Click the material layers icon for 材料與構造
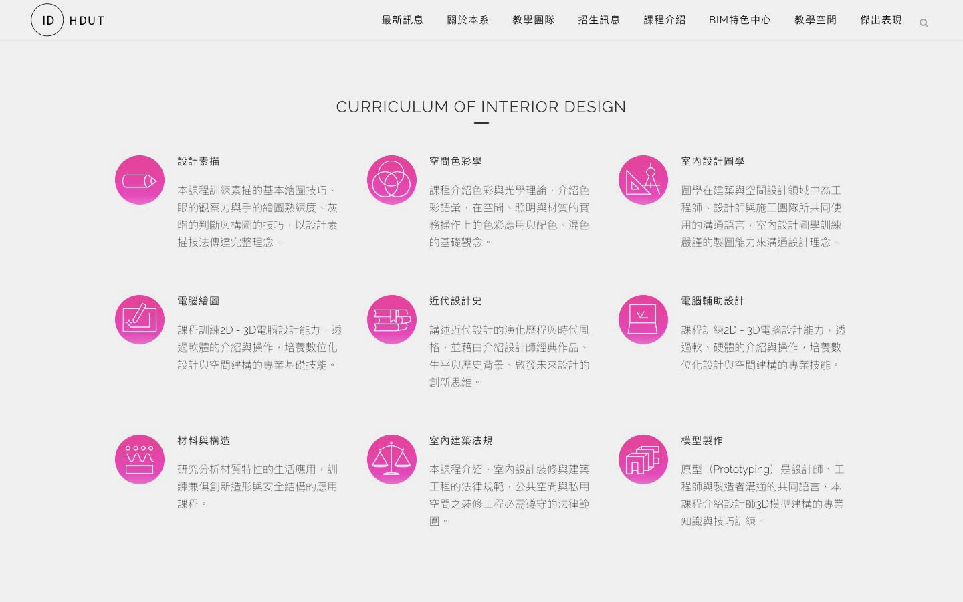Image resolution: width=963 pixels, height=602 pixels. tap(140, 460)
